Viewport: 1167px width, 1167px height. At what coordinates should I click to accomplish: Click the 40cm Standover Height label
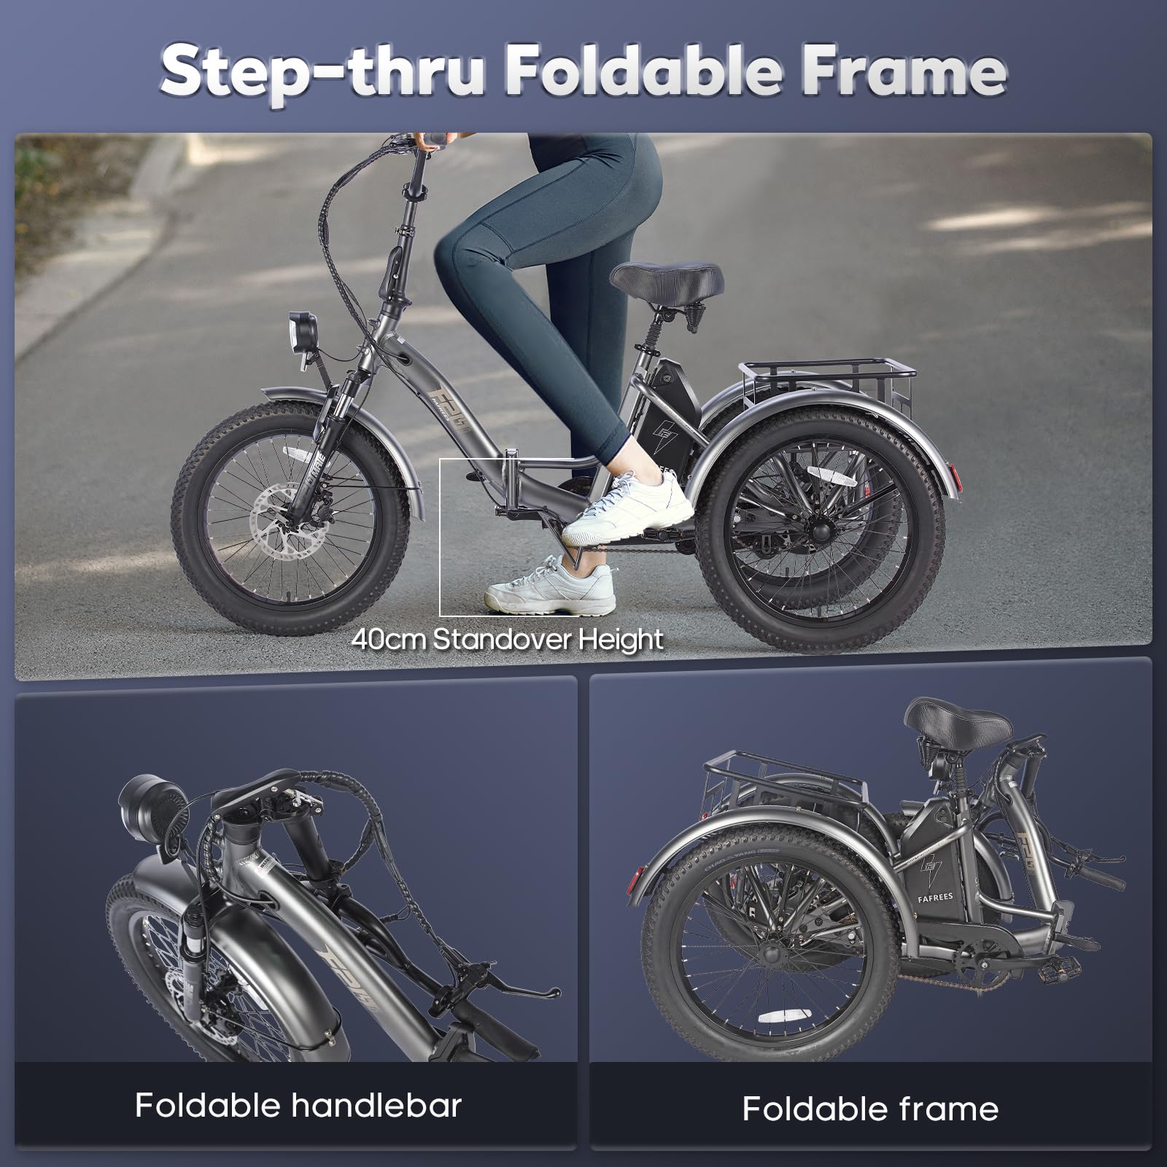[508, 640]
